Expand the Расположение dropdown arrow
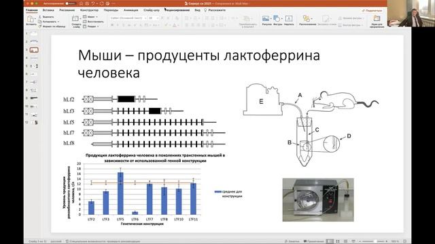The width and height of the screenshot is (435, 244). (x=312, y=19)
